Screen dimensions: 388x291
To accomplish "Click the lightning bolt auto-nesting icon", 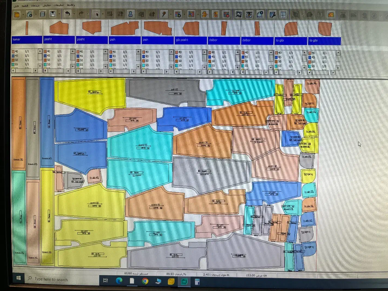I will tap(164, 14).
